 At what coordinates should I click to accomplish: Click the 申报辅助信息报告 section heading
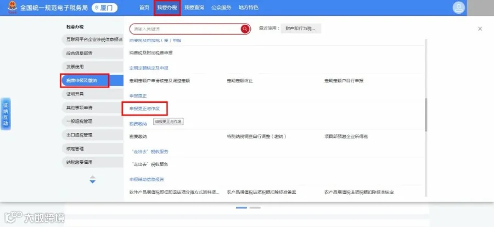point(147,179)
